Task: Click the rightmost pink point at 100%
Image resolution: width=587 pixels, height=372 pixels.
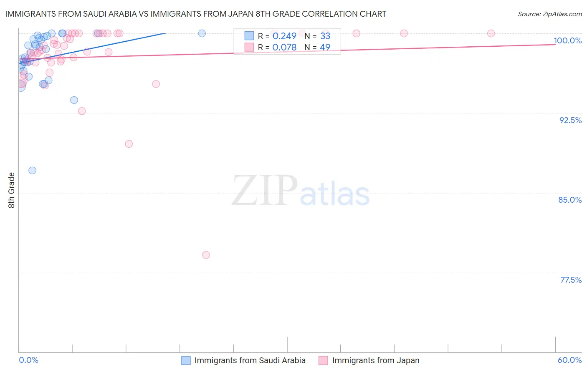Action: click(x=491, y=33)
